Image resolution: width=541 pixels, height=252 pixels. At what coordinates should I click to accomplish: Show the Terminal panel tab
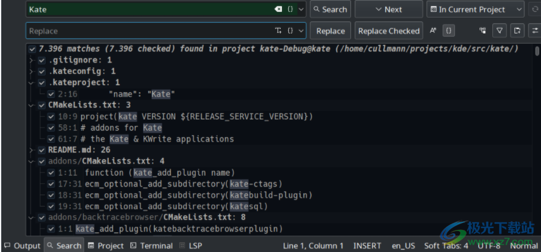tap(152, 246)
